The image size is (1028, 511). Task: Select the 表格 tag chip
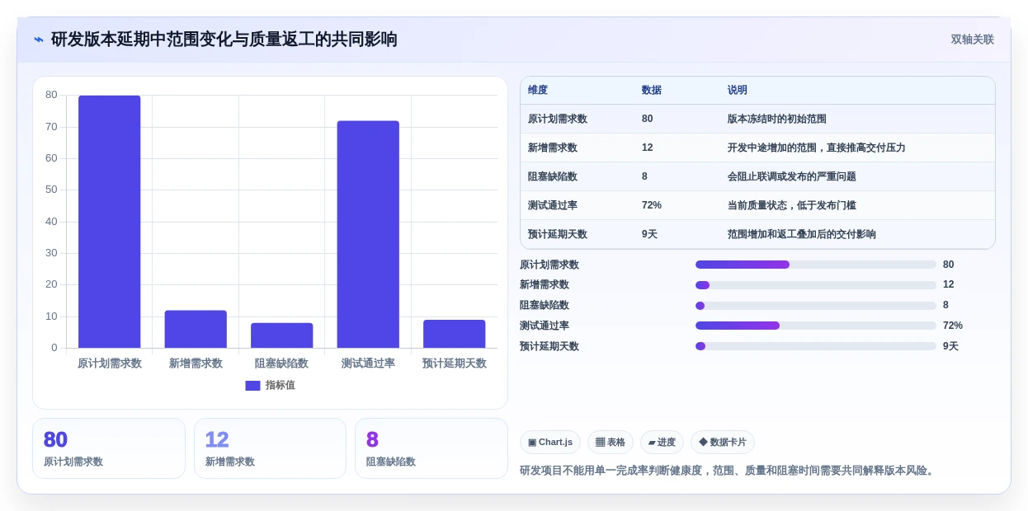click(x=611, y=443)
